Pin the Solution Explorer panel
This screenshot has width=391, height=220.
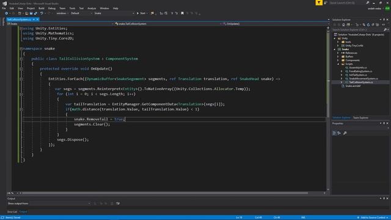pos(384,20)
